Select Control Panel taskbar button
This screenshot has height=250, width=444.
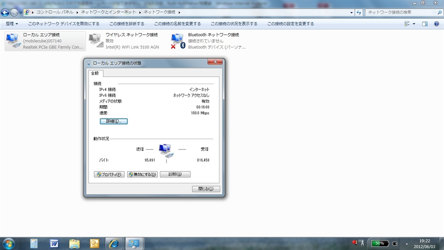tap(134, 244)
